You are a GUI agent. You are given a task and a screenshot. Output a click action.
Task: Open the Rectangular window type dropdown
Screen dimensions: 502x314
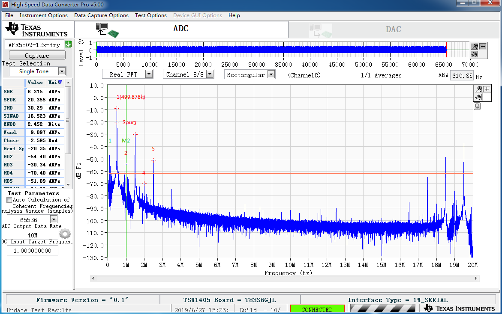[271, 74]
